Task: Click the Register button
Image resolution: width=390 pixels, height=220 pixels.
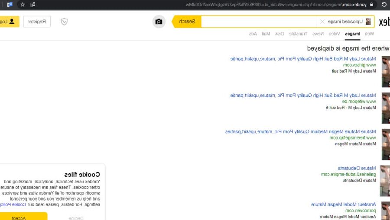Action: (37, 22)
